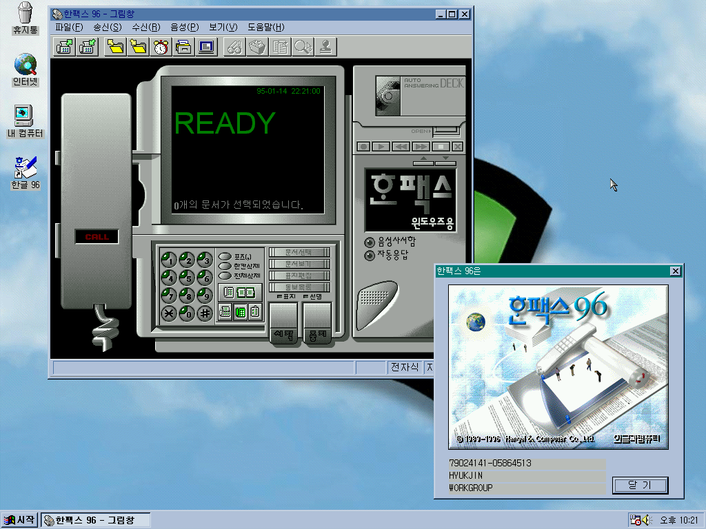The width and height of the screenshot is (706, 529).
Task: Open the file cabinet toolbar icon
Action: [183, 47]
